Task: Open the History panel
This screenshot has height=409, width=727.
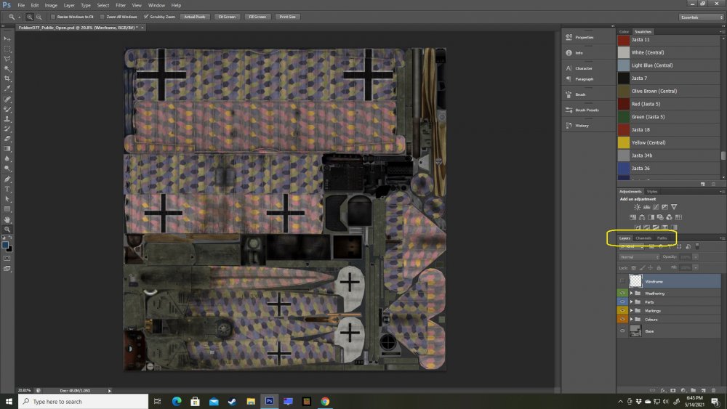Action: (582, 126)
